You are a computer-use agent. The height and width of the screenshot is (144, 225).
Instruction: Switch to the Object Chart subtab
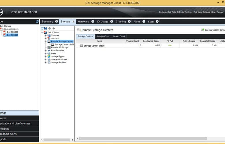point(119,36)
